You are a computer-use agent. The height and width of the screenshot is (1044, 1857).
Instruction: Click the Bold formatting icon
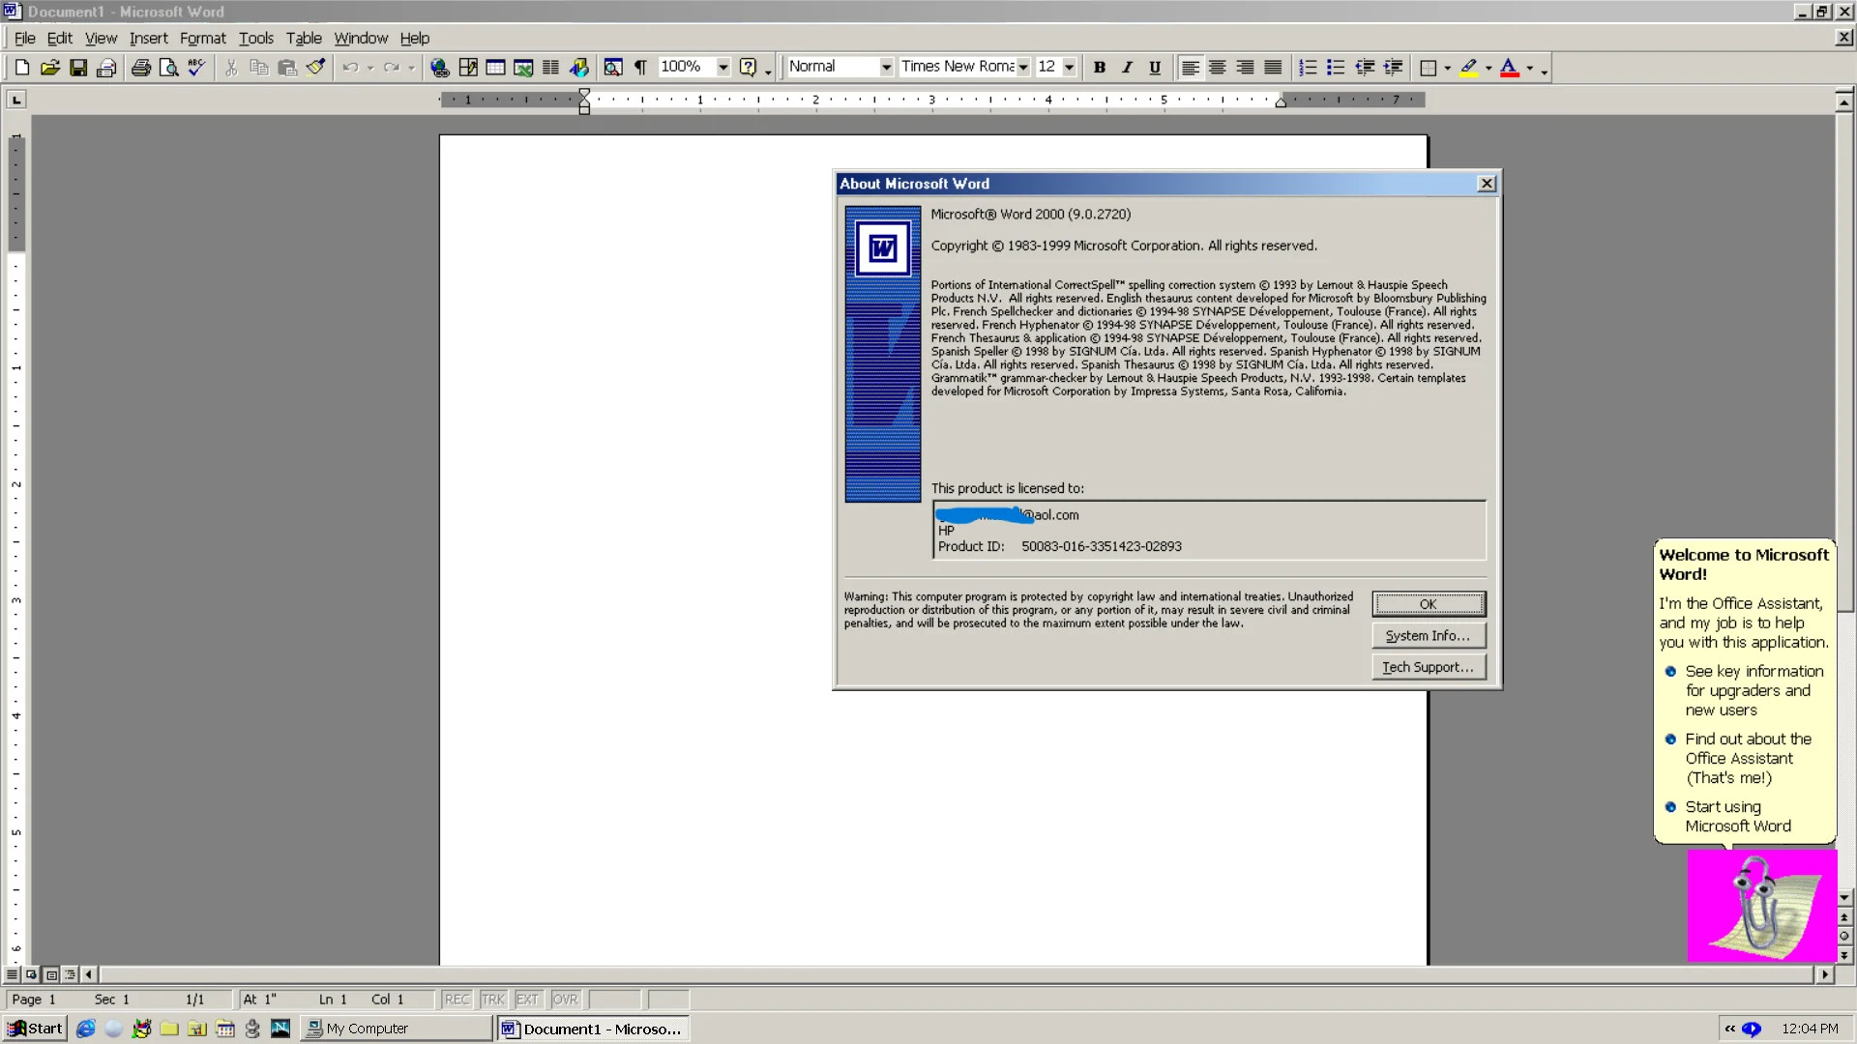1100,68
